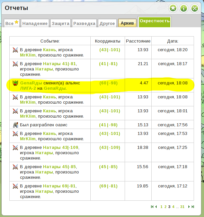Go to next page arrow
The width and height of the screenshot is (204, 217).
pyautogui.click(x=189, y=207)
